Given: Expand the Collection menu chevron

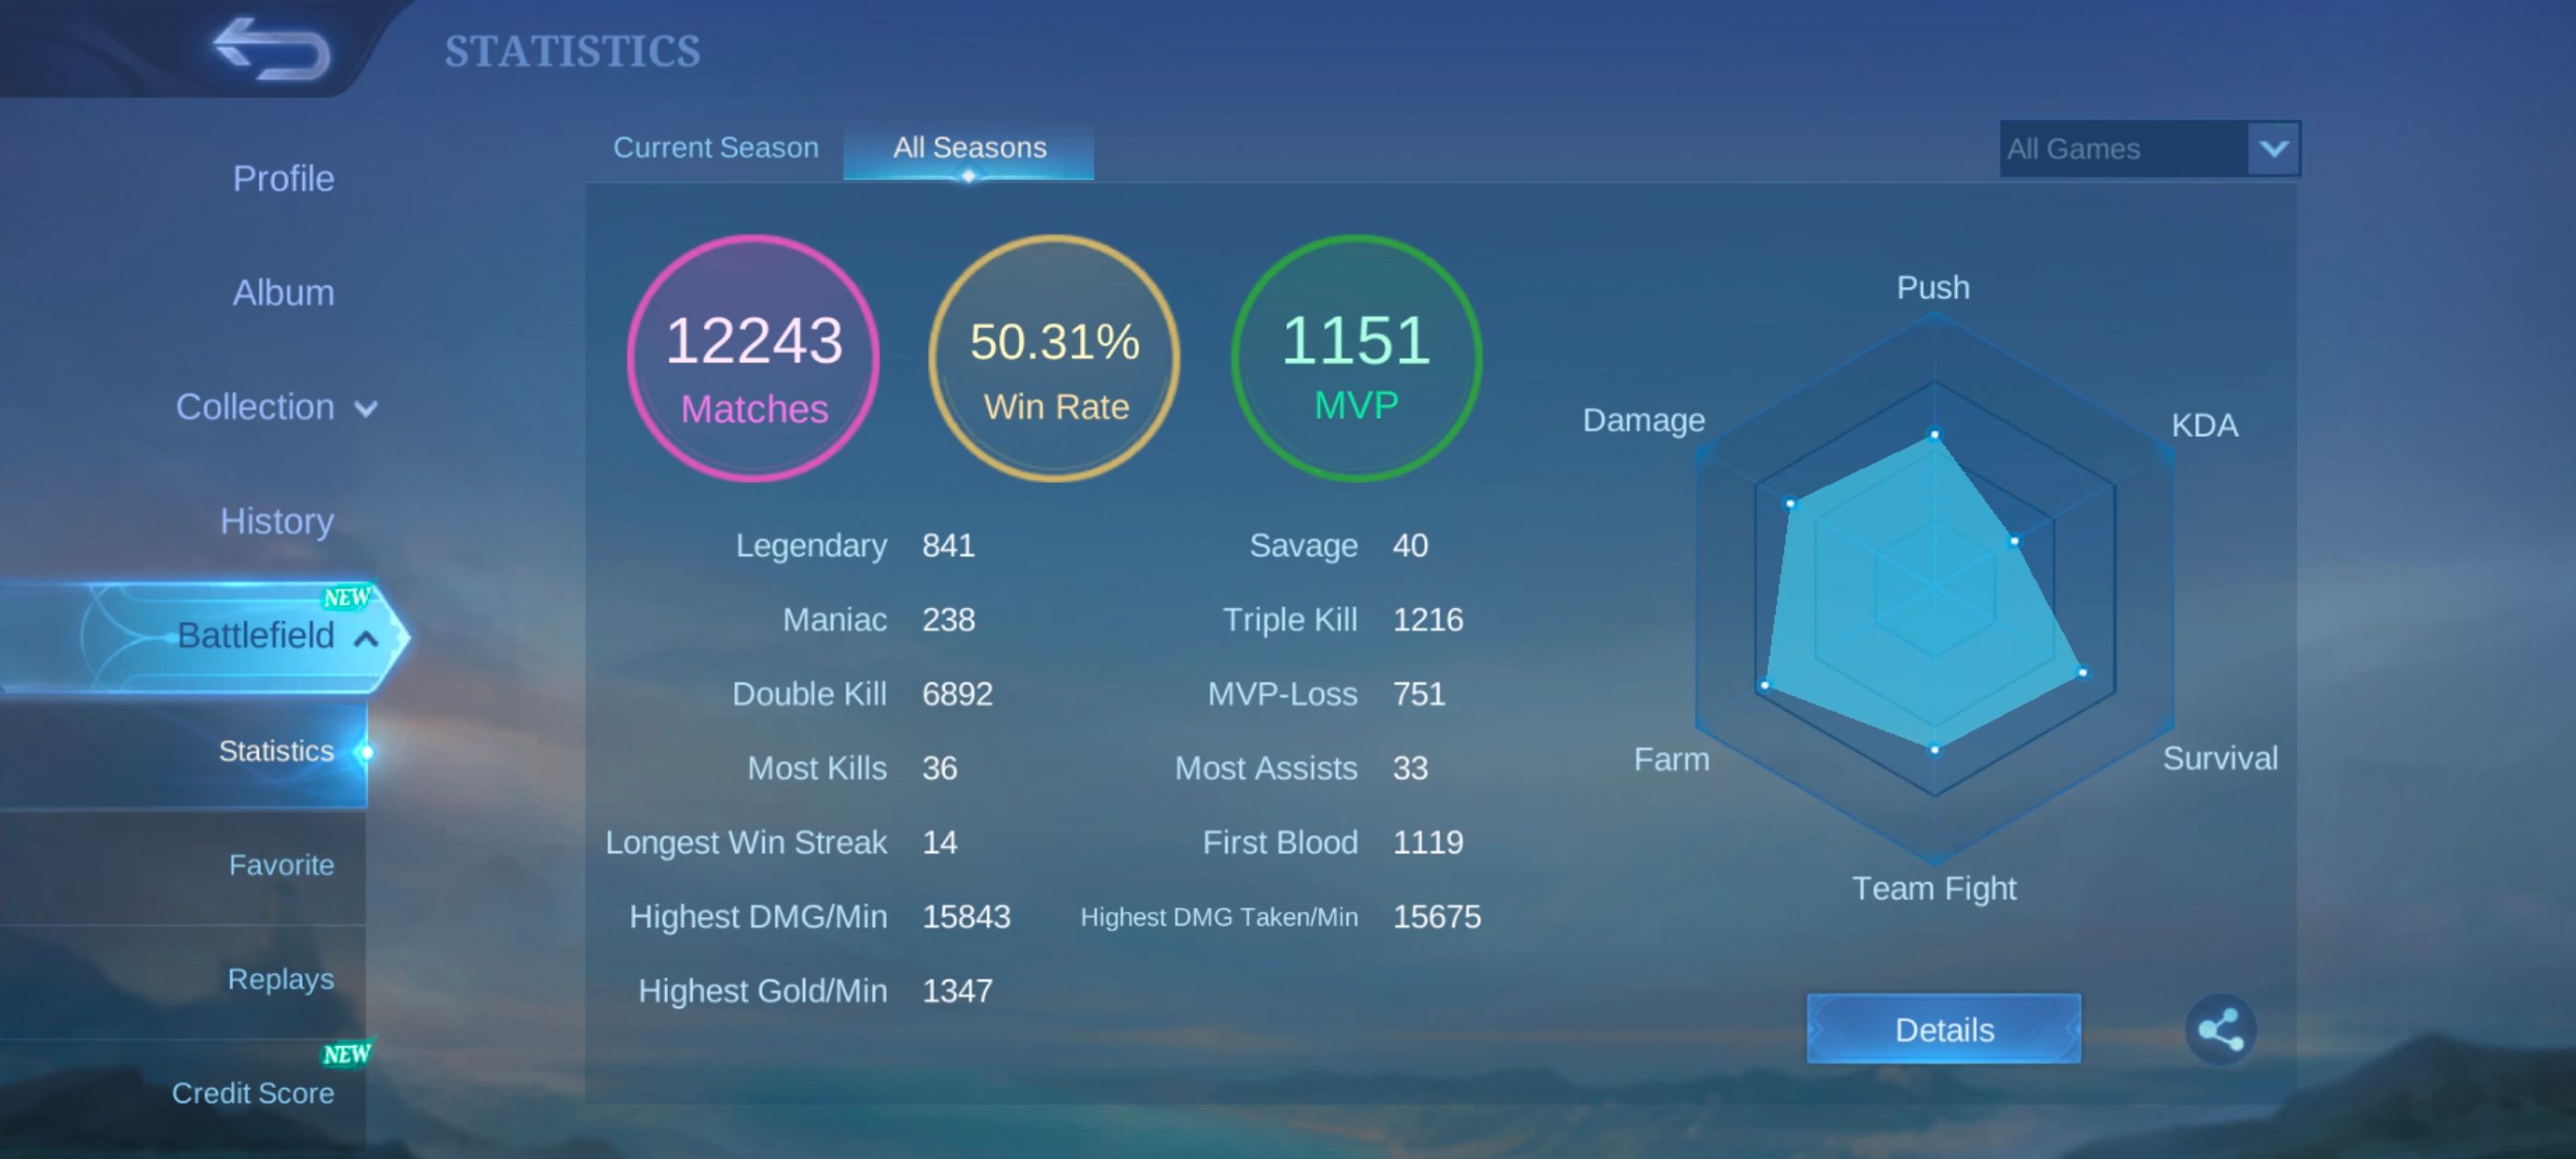Looking at the screenshot, I should [x=366, y=409].
